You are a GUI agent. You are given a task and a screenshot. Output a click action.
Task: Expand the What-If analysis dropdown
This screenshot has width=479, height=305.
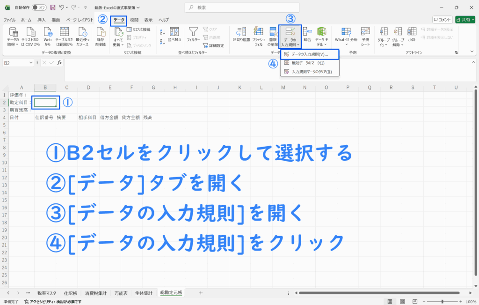pos(346,37)
